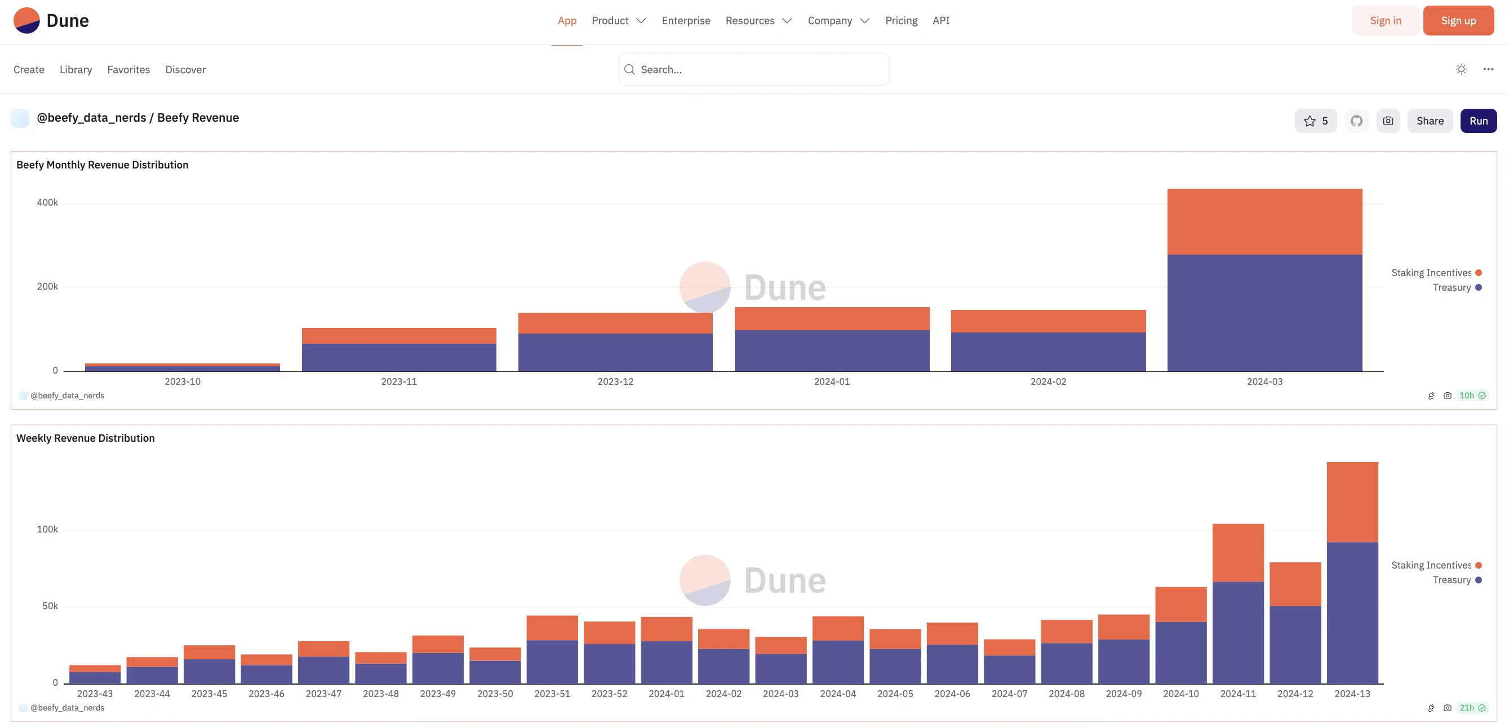Click the star/favorite icon for this dashboard
The width and height of the screenshot is (1509, 728).
tap(1310, 119)
